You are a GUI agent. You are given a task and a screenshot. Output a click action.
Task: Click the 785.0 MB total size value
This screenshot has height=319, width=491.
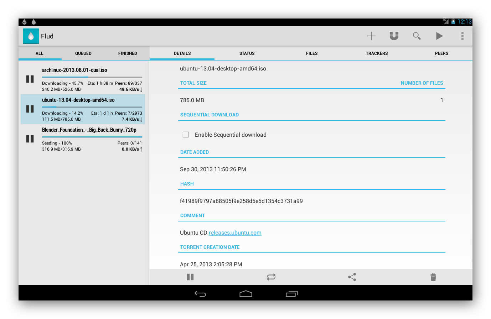click(x=192, y=100)
